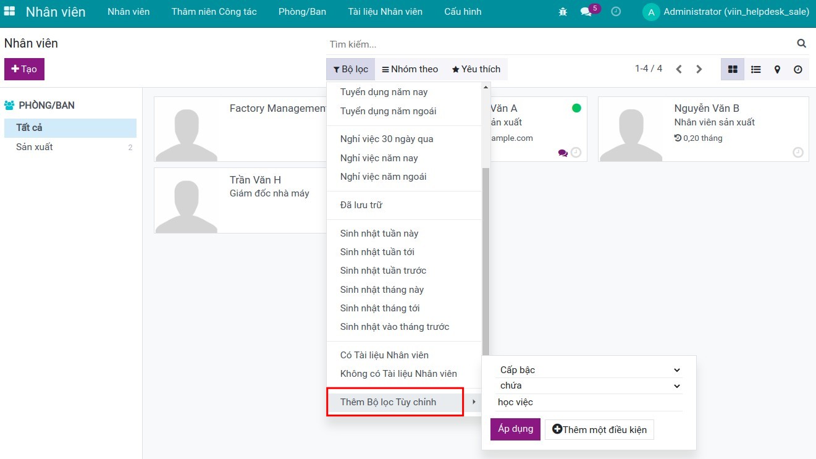Viewport: 816px width, 459px height.
Task: Open the 'Phòng/Ban' menu
Action: coord(302,12)
